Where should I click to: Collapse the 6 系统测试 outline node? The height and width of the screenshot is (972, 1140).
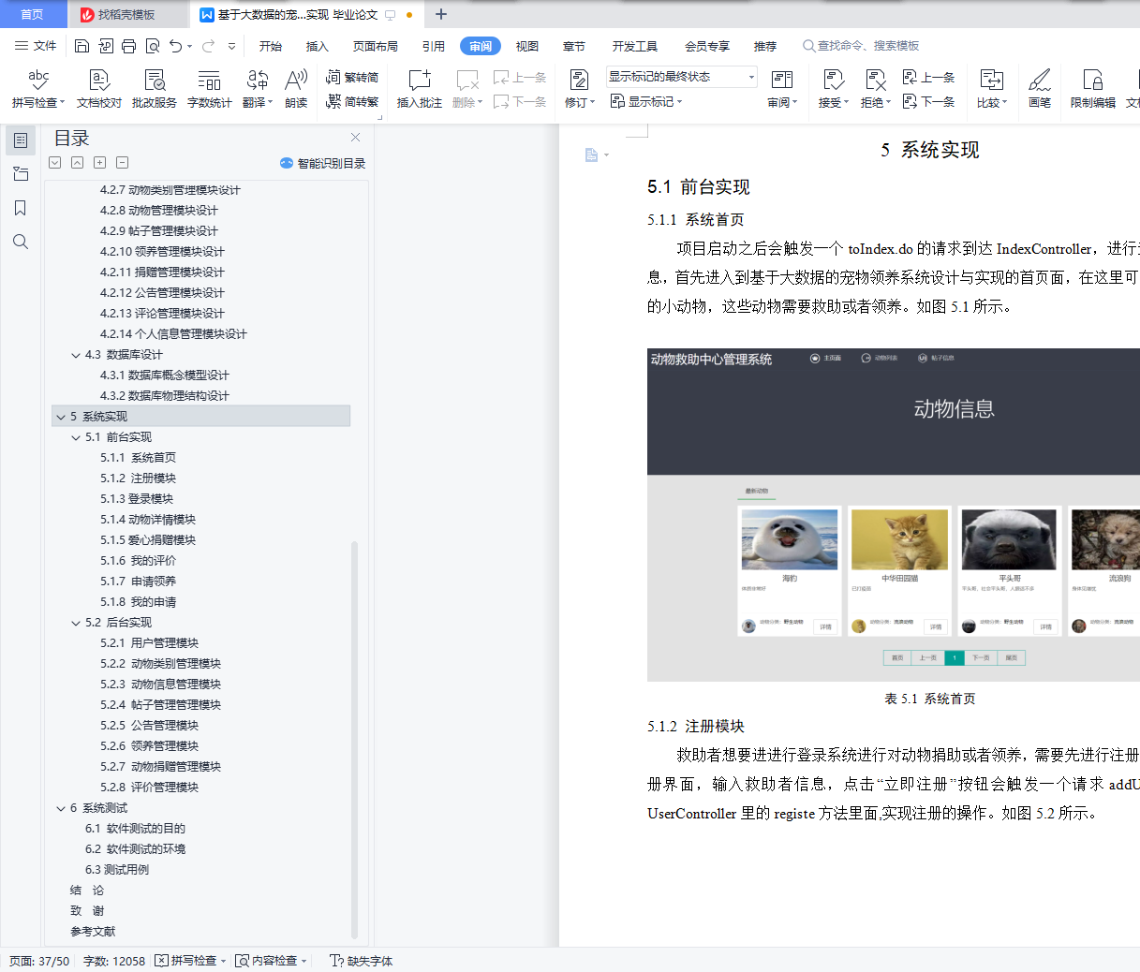(61, 808)
